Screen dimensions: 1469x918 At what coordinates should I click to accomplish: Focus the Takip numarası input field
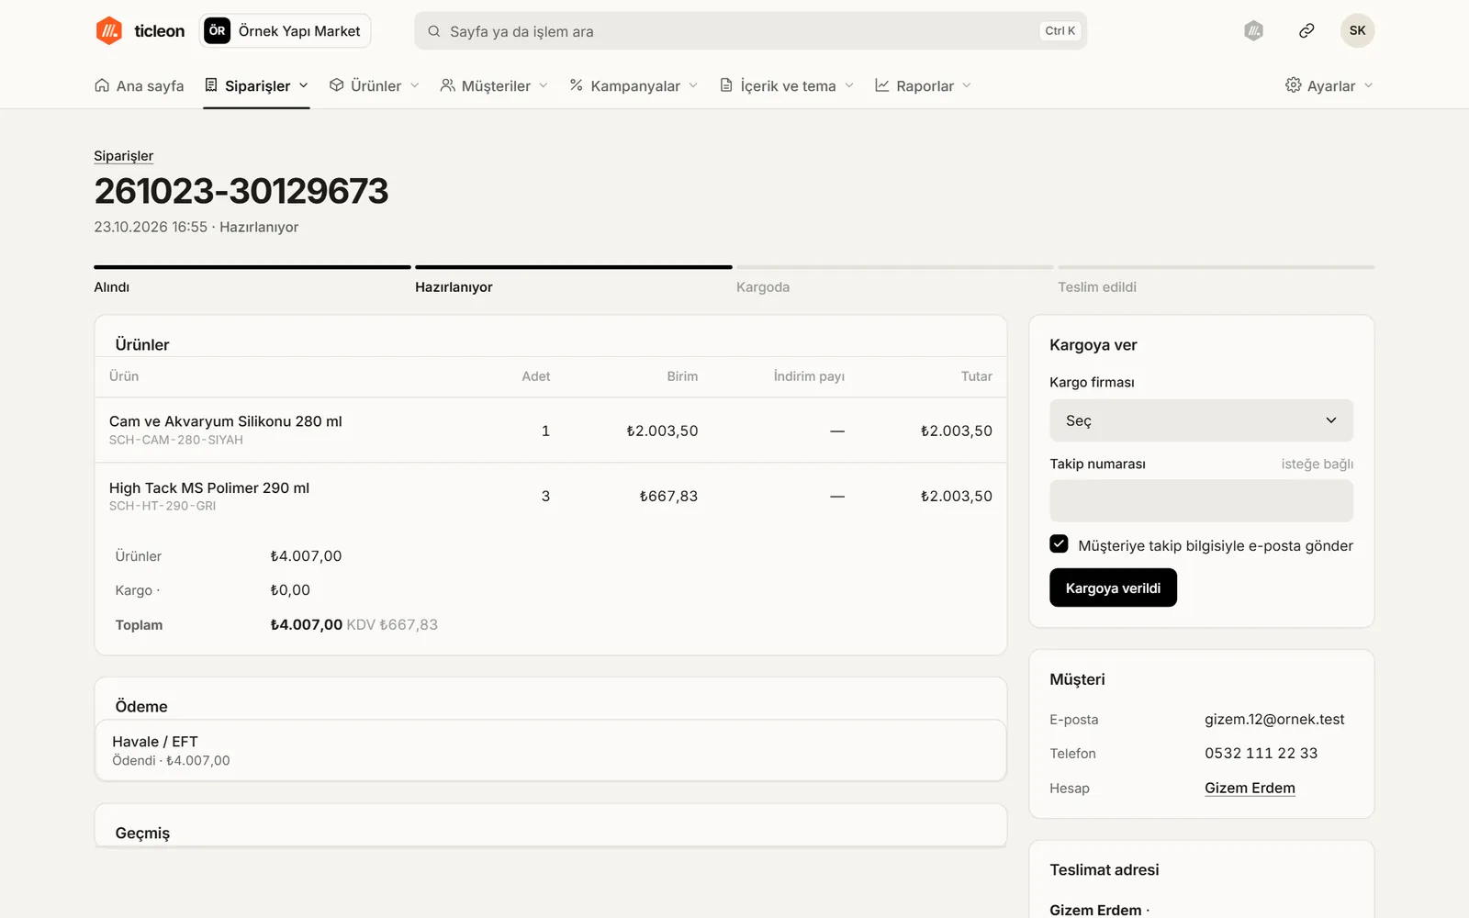click(x=1201, y=501)
